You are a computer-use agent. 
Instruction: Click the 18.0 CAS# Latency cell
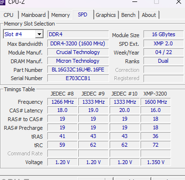[x=62, y=110]
